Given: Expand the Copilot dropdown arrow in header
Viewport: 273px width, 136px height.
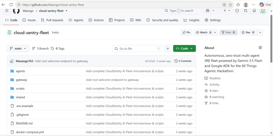Looking at the screenshot, I should click(x=213, y=11).
